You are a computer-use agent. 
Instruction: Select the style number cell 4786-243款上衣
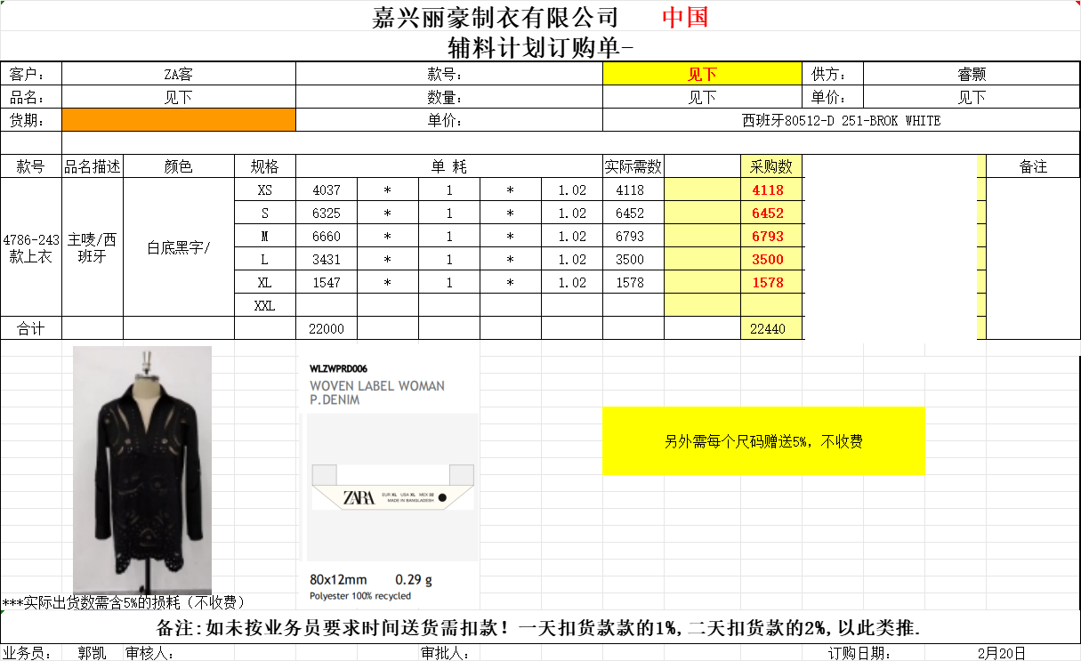31,248
